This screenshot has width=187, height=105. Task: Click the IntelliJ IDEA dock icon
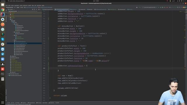(x=3, y=14)
